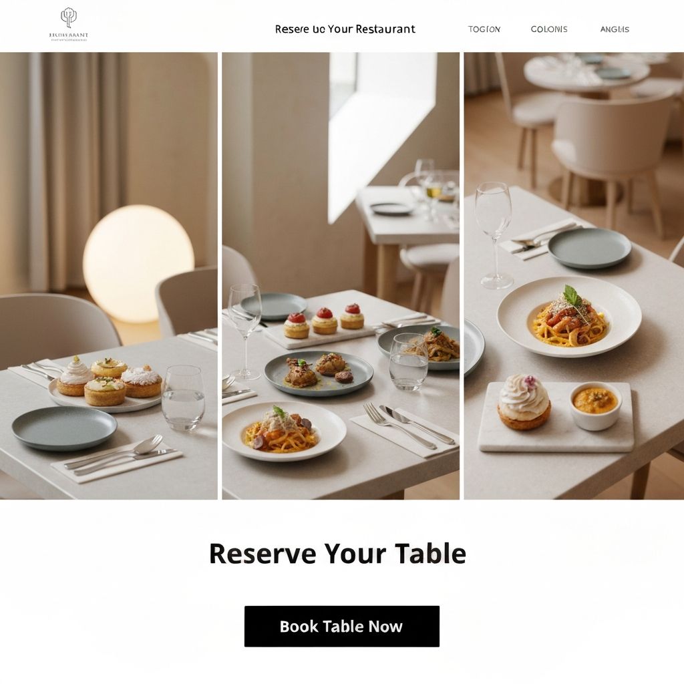Click the restaurant name under the logo
The width and height of the screenshot is (684, 684).
tap(69, 35)
